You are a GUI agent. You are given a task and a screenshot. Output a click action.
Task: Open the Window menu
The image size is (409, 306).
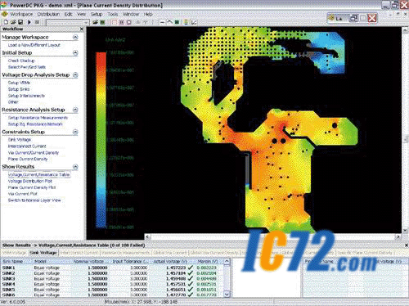pos(131,14)
